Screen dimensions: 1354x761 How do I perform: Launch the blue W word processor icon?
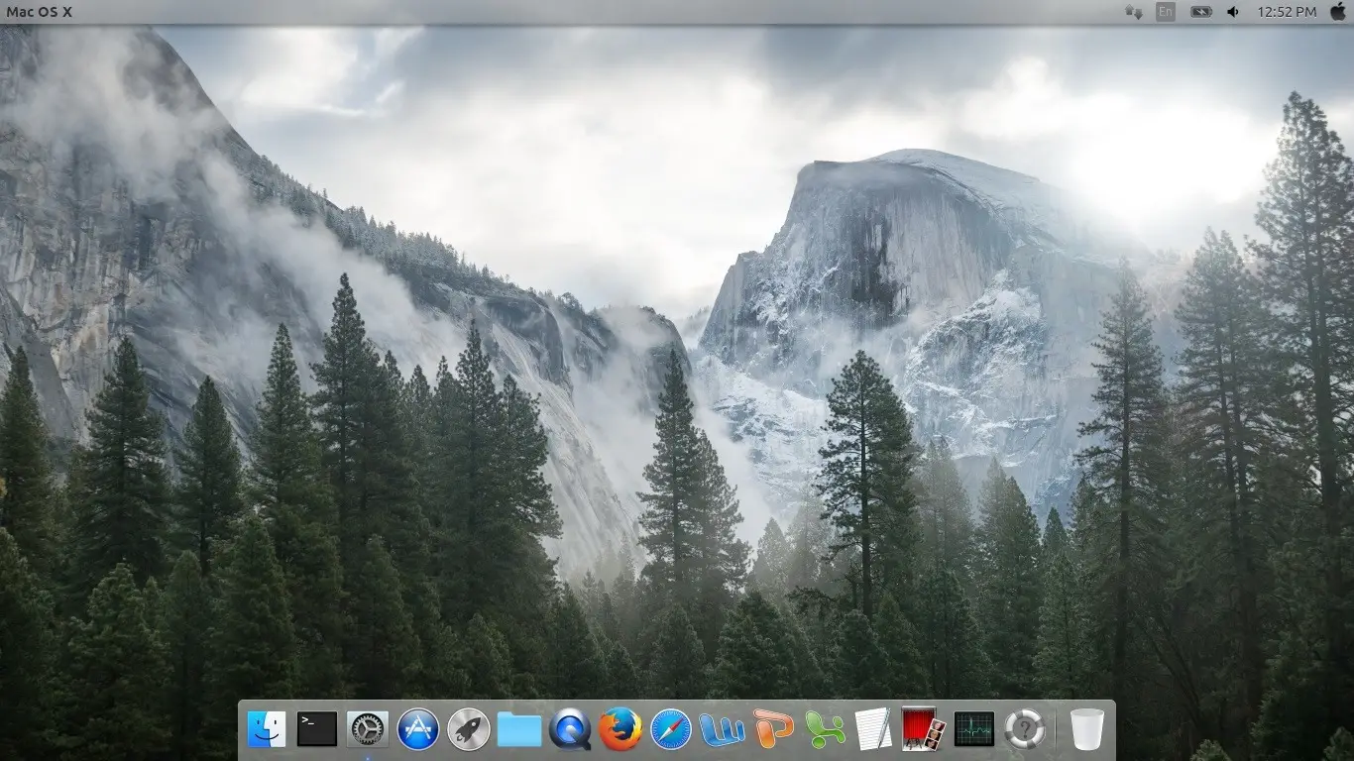coord(722,729)
